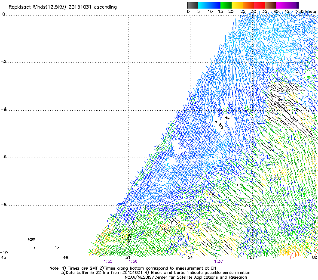Click the latitude label '-8'
The width and height of the screenshot is (318, 280).
pos(3,205)
